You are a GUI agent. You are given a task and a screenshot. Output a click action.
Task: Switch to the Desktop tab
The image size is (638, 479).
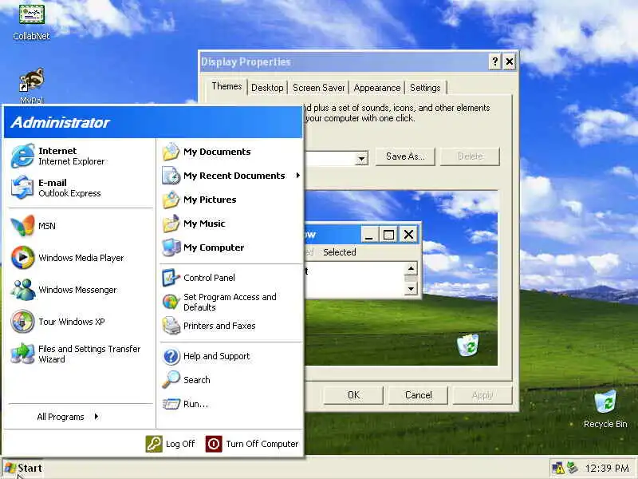click(x=267, y=88)
